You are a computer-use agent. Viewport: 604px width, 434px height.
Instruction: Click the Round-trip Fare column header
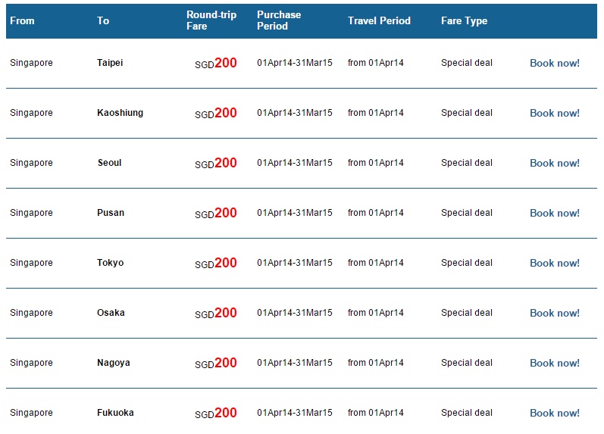pos(211,20)
